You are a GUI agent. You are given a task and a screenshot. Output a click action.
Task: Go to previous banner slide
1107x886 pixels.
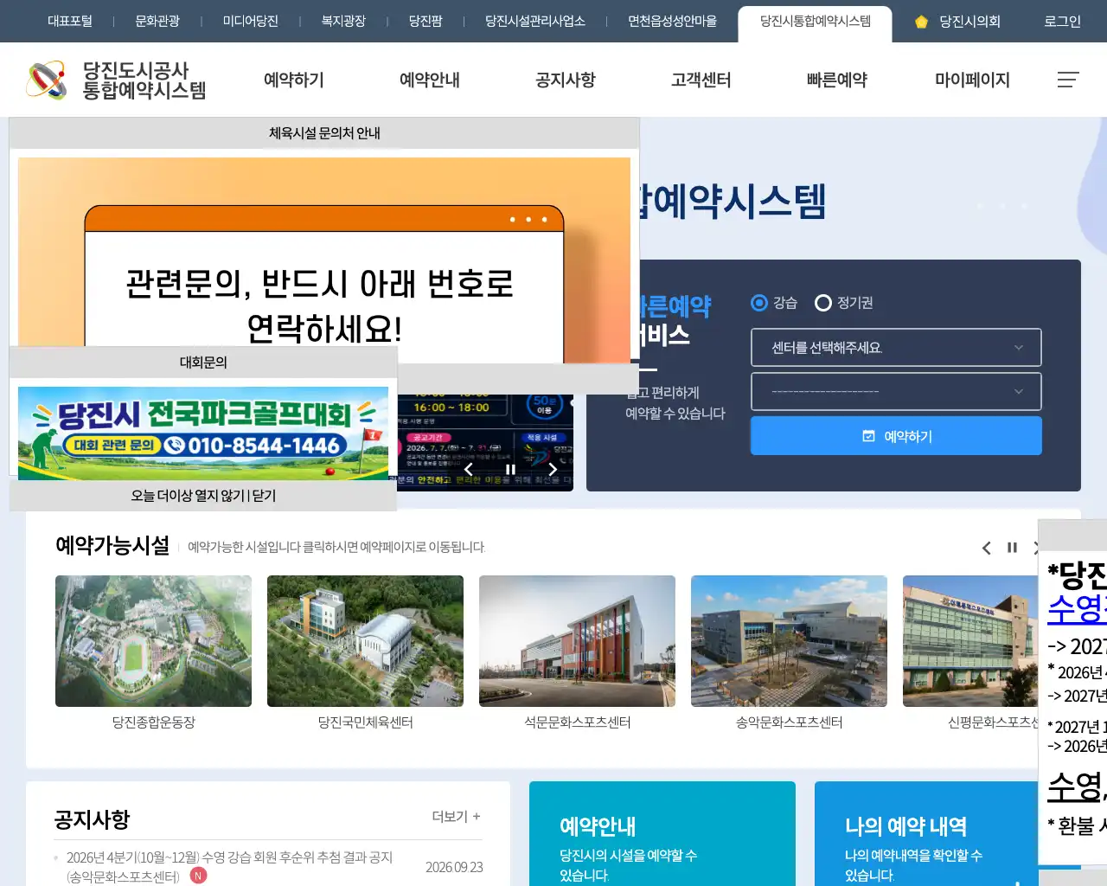(x=469, y=469)
